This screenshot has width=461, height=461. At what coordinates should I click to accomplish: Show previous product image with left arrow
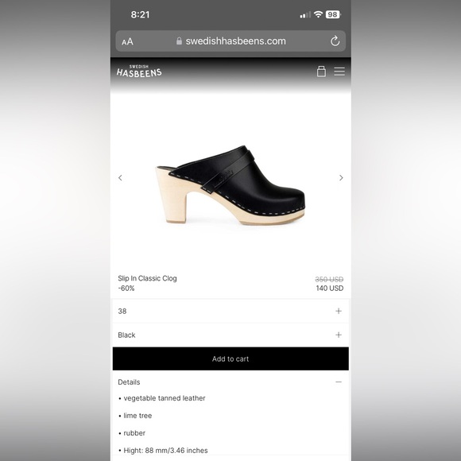coord(120,177)
